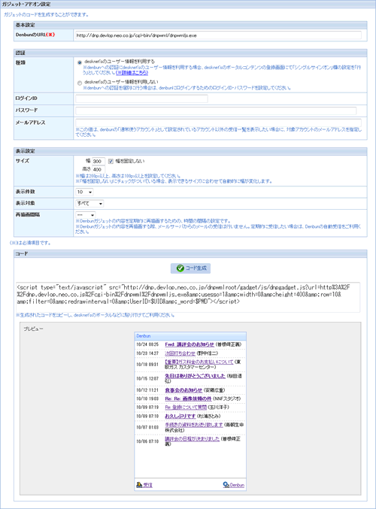This screenshot has width=376, height=509.
Task: Click inside the generated script code textarea
Action: (188, 297)
